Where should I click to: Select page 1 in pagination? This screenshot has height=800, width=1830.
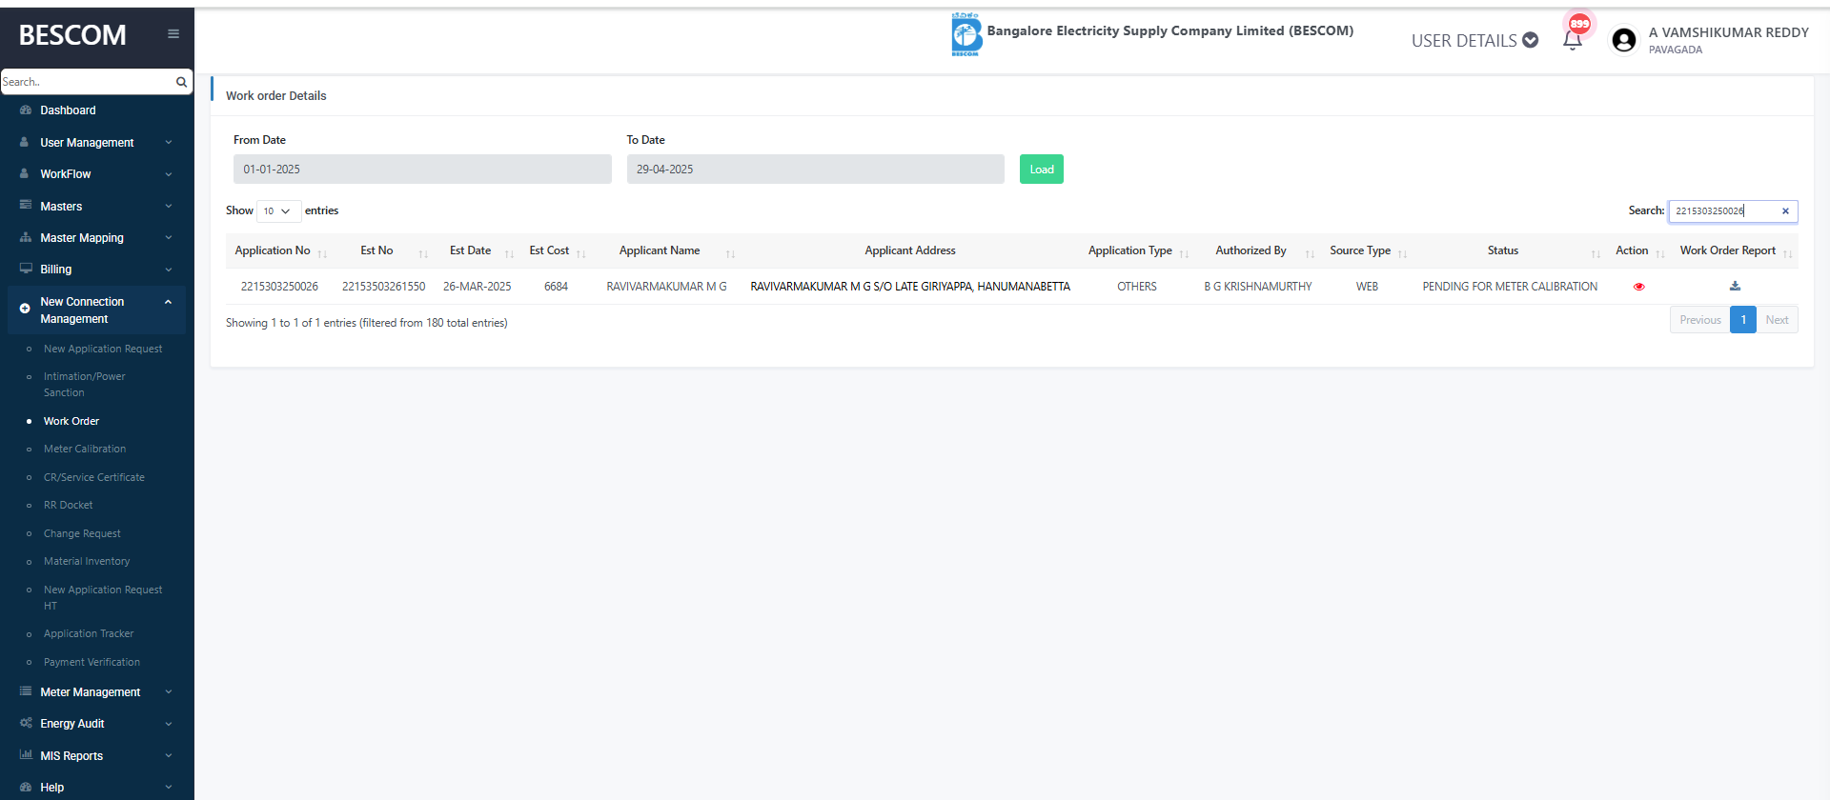(1743, 320)
